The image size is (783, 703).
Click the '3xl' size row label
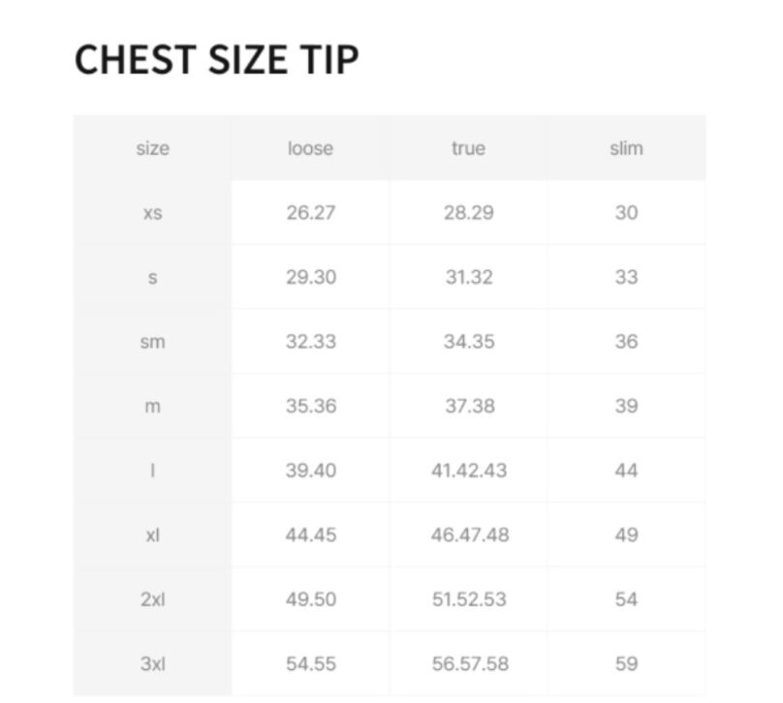click(152, 663)
